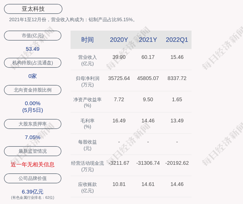The image size is (243, 204).
Task: Click the 大股东质押率 label pill
Action: click(33, 124)
